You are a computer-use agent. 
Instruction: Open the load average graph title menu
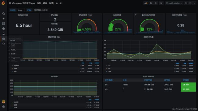(x=149, y=37)
